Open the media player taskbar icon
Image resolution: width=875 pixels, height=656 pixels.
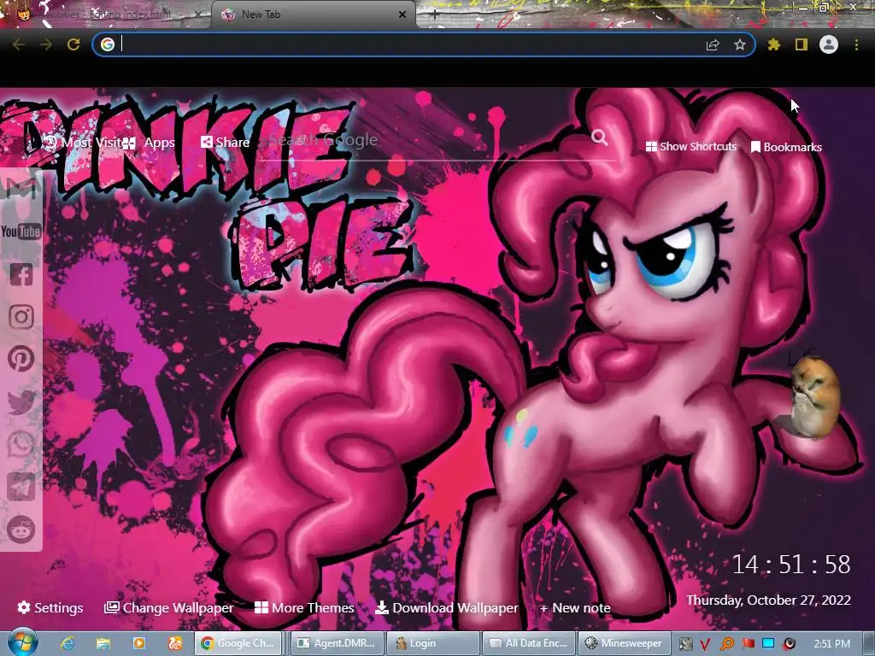click(139, 643)
